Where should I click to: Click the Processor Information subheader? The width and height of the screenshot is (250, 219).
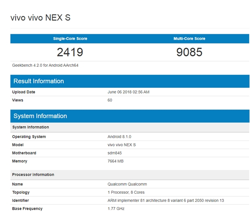point(130,175)
